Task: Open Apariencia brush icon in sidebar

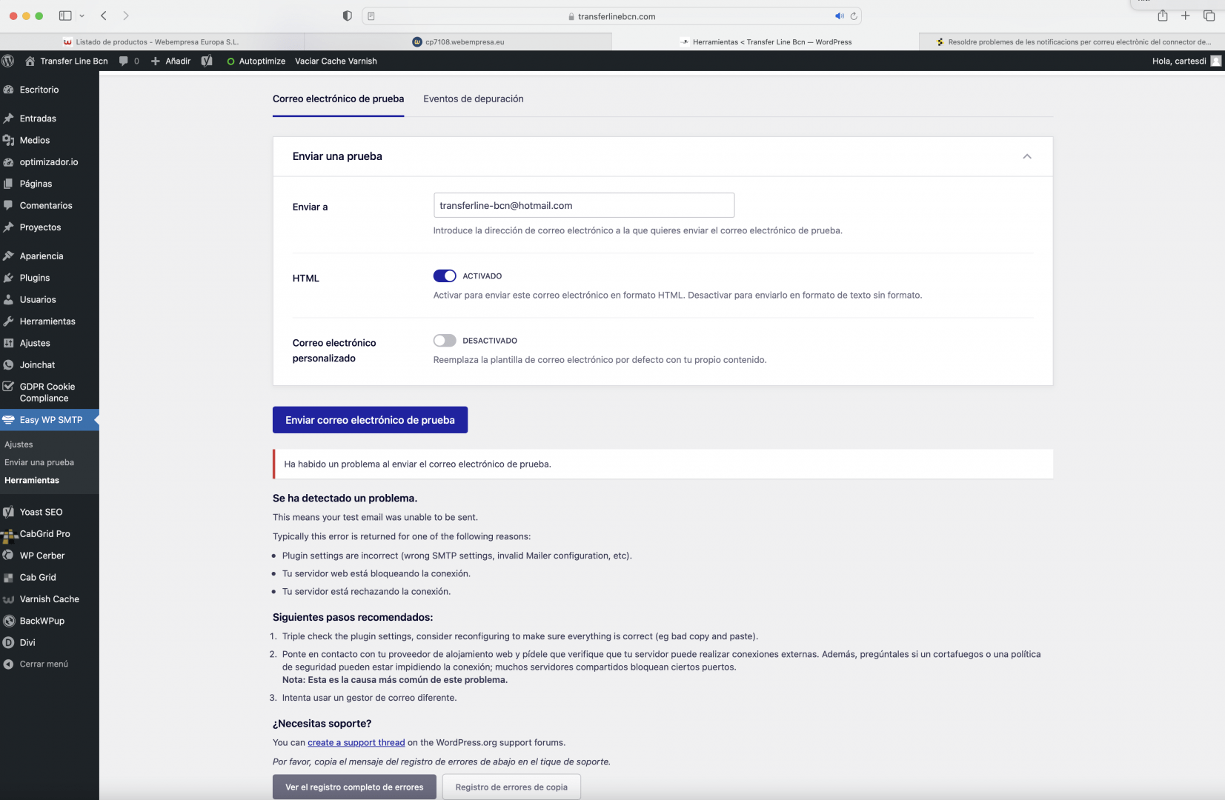Action: pyautogui.click(x=9, y=256)
